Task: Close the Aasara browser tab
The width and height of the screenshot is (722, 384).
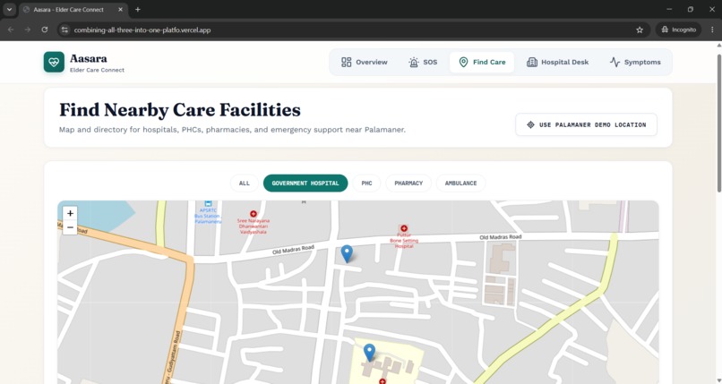Action: (121, 9)
